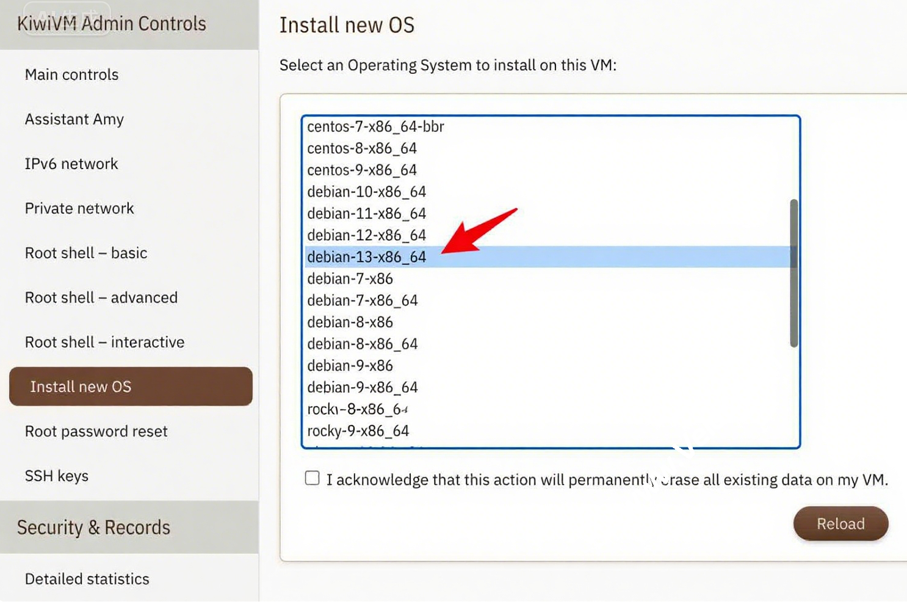Image resolution: width=907 pixels, height=604 pixels.
Task: Choose debian-10-x86_64 from the list
Action: 366,191
